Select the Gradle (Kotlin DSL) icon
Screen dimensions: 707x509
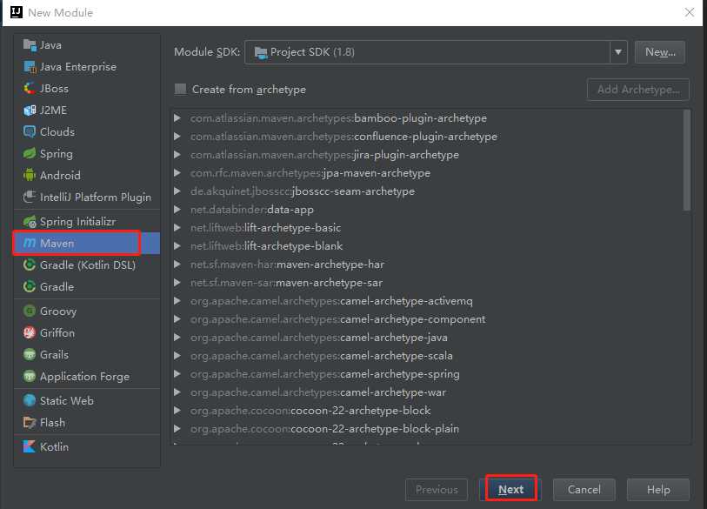(x=30, y=265)
